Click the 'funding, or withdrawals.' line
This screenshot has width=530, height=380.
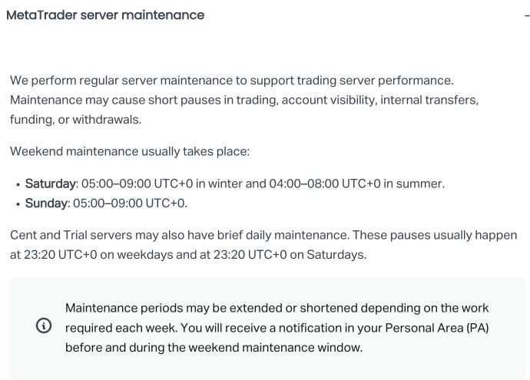point(76,120)
